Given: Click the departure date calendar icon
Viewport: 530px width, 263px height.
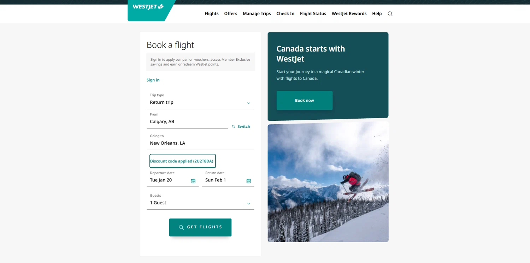Looking at the screenshot, I should (x=193, y=181).
